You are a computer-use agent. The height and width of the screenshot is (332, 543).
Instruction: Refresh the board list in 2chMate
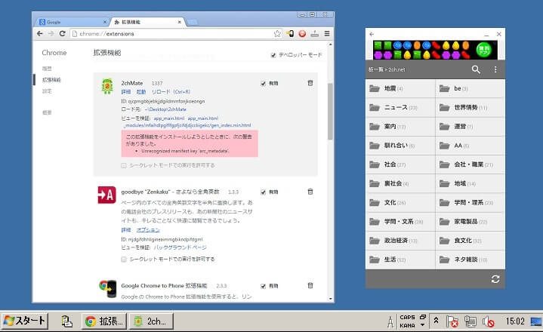495,279
